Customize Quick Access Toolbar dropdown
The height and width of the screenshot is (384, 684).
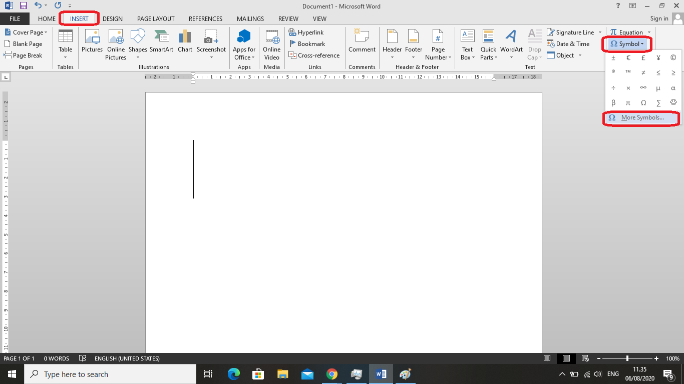(70, 6)
